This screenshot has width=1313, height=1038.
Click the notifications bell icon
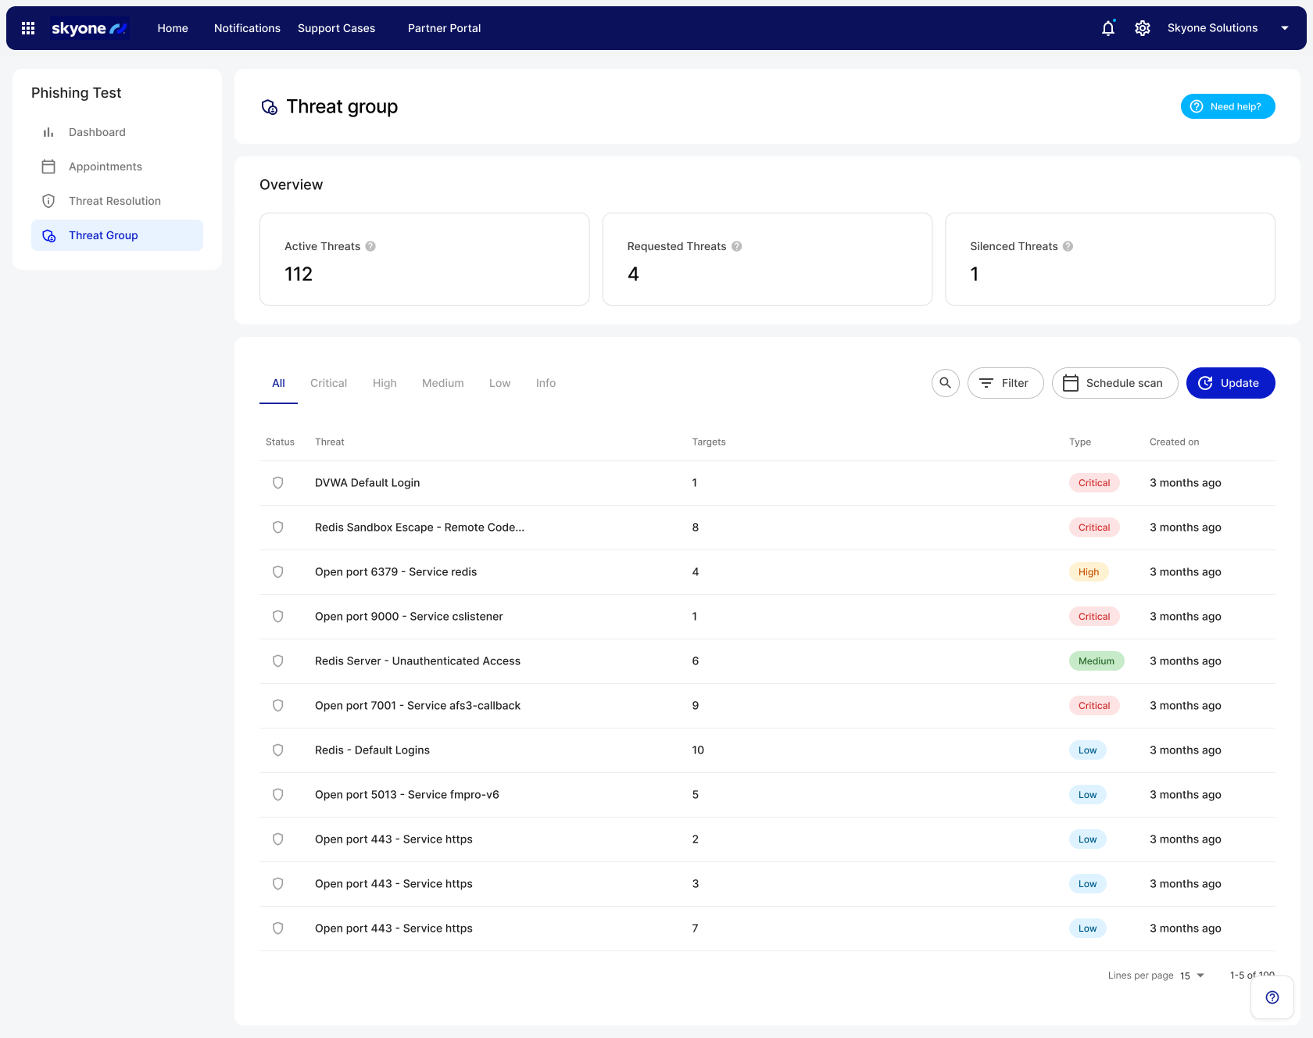[x=1107, y=28]
